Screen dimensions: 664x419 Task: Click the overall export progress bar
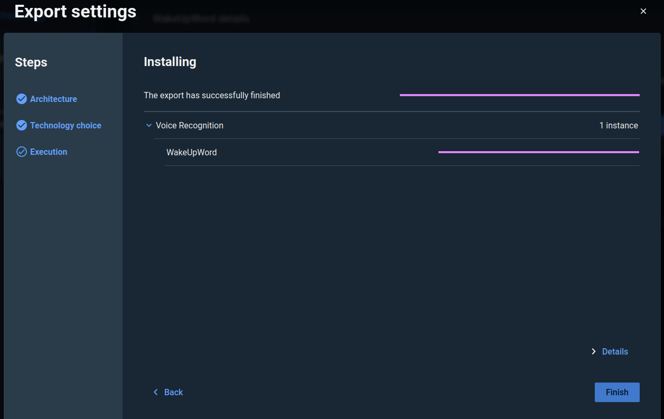coord(519,95)
